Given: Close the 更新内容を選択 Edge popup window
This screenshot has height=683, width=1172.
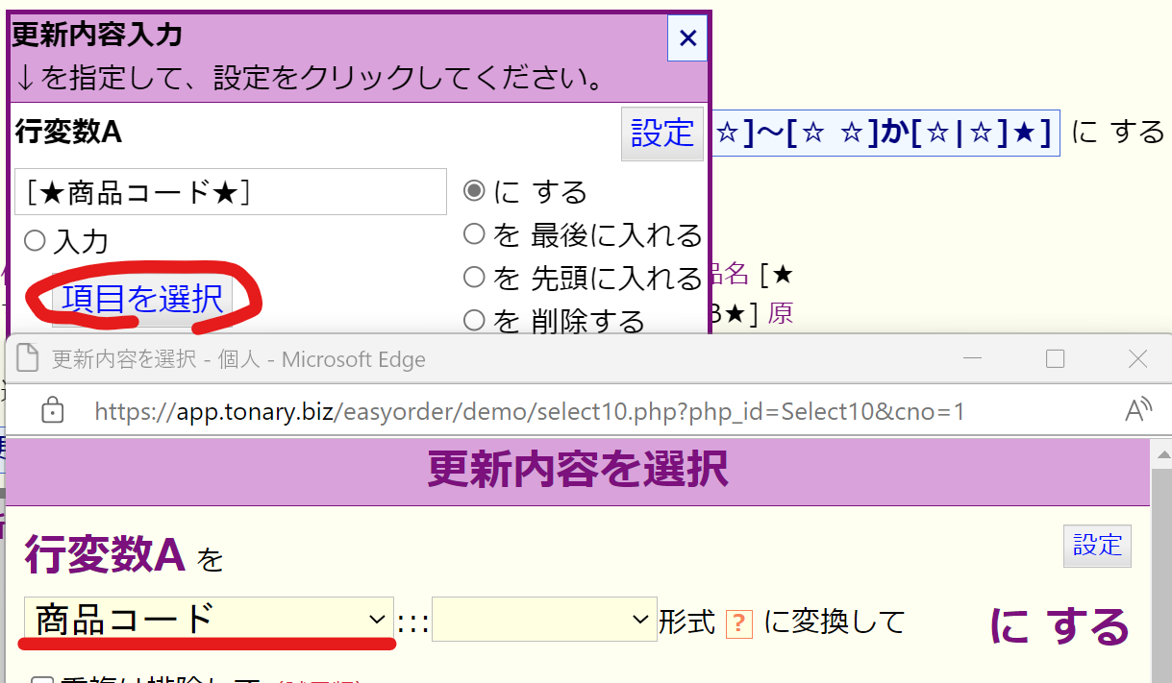Looking at the screenshot, I should [x=1137, y=359].
